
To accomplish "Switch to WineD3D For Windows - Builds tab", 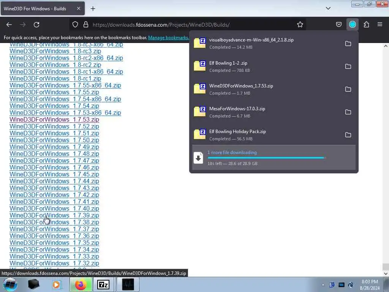I will point(43,8).
